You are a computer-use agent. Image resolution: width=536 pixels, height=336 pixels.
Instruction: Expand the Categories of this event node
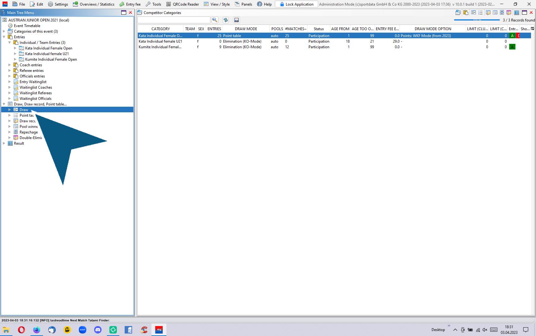click(x=4, y=31)
